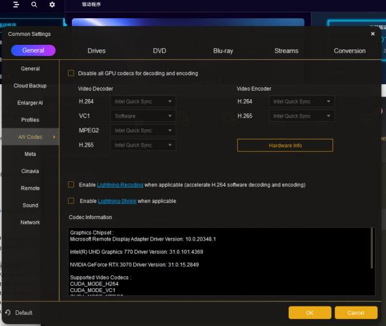Click the Default reset arrow icon

(x=8, y=312)
